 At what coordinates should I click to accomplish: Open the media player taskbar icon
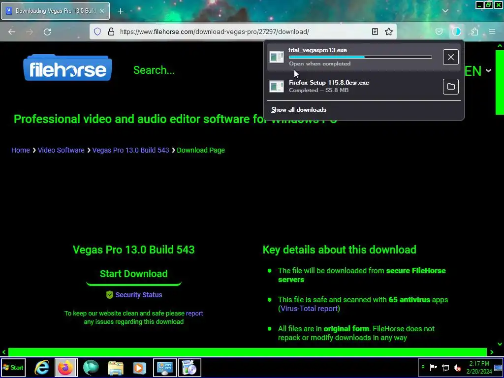(x=139, y=367)
